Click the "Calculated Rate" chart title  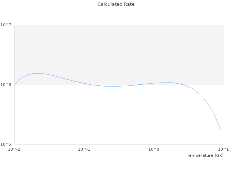pos(115,4)
